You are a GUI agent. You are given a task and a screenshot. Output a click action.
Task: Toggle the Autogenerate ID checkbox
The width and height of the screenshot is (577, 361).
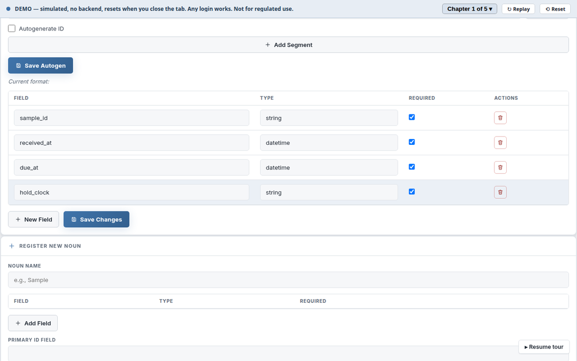pyautogui.click(x=12, y=28)
